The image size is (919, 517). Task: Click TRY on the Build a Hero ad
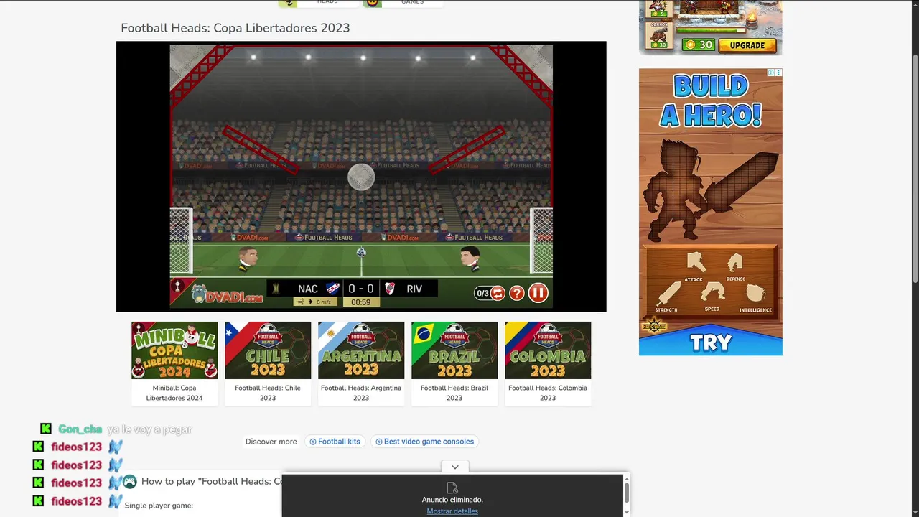(x=711, y=343)
